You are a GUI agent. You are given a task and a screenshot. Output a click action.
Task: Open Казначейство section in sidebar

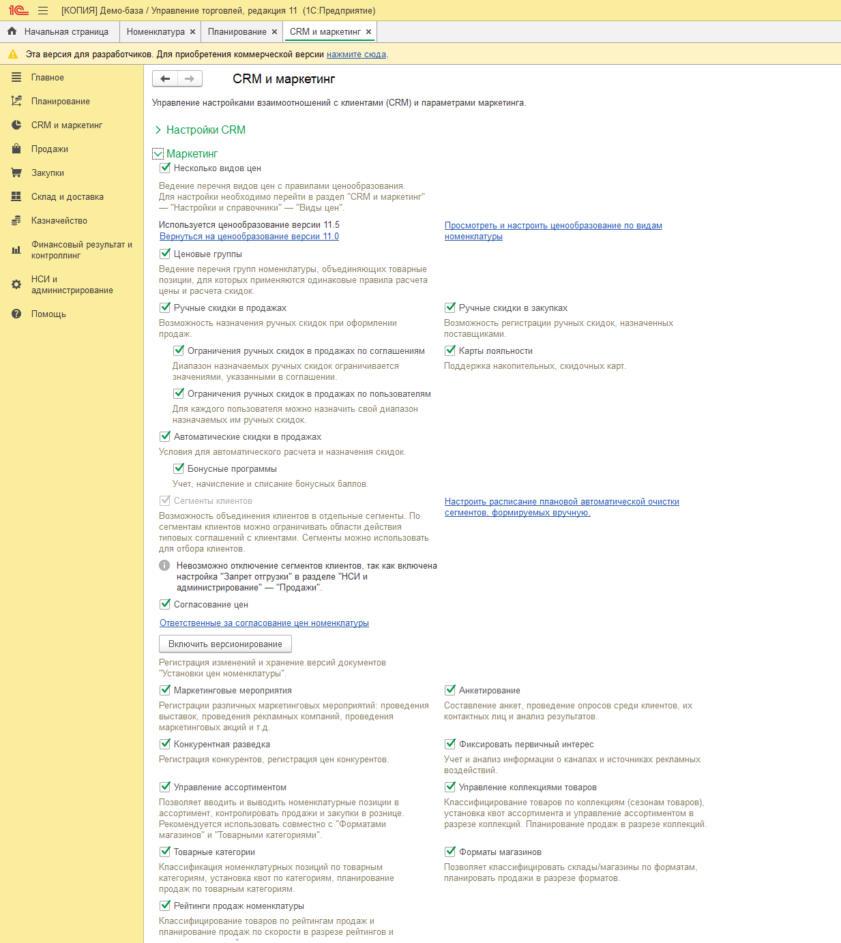tap(59, 221)
